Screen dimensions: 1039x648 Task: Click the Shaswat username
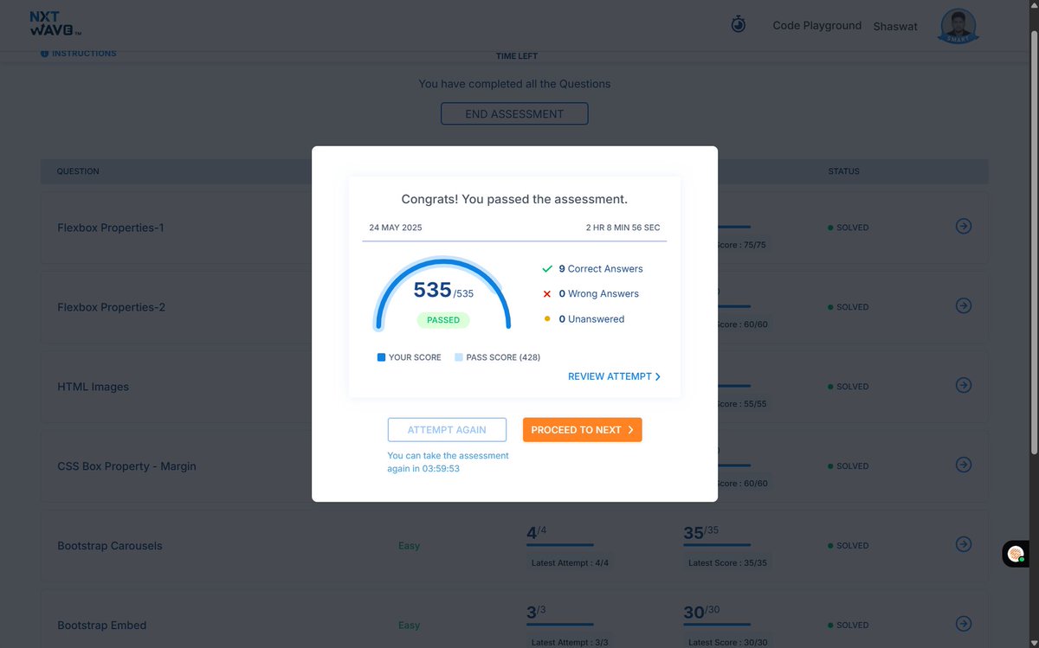click(895, 26)
